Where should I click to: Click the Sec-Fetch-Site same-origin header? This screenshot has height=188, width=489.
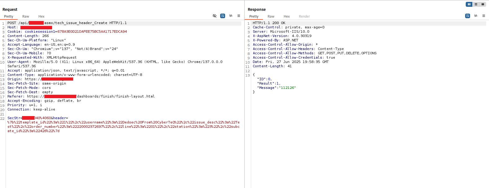tap(37, 83)
